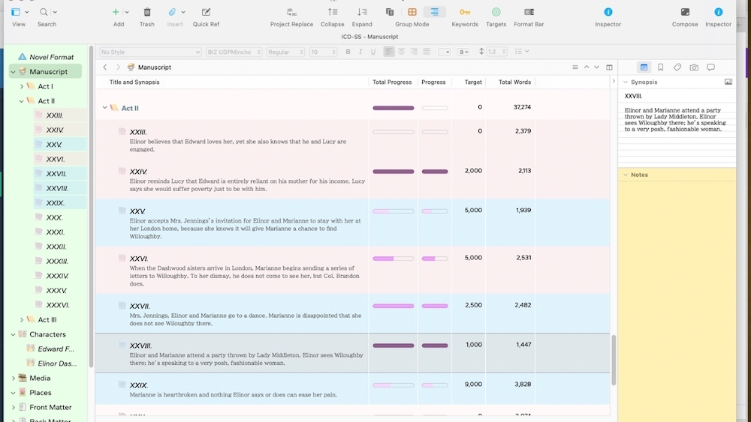
Task: Click the Targets toolbar icon
Action: (x=496, y=12)
